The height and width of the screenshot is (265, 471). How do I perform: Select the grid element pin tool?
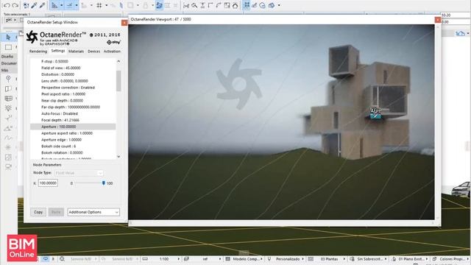tap(8, 79)
